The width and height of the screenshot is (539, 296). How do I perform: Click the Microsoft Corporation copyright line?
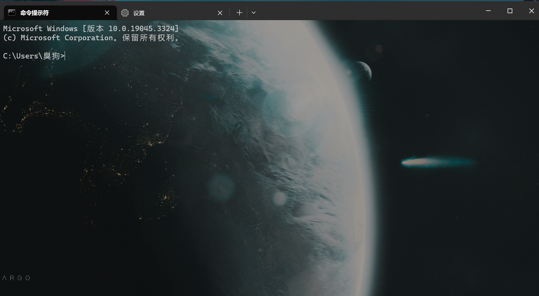pos(92,38)
